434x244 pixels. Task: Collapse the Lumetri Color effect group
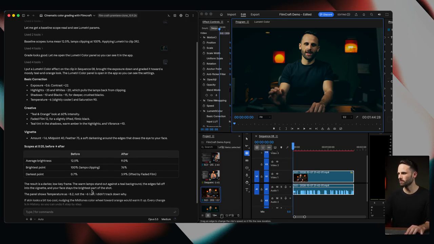coord(200,111)
